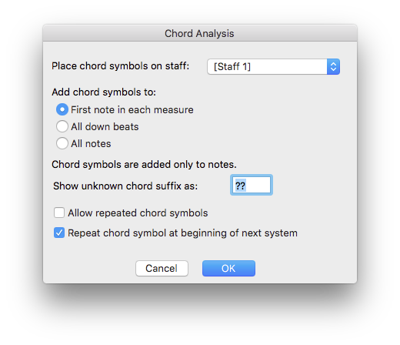Click the [Staff 1] popup menu text
The height and width of the screenshot is (345, 400).
point(232,67)
